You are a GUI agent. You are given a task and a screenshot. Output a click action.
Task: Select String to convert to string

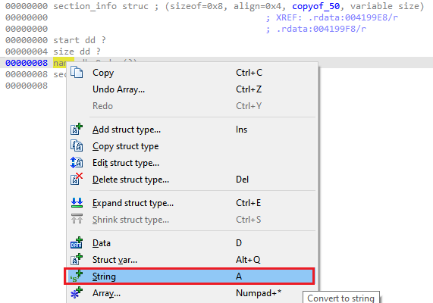189,276
